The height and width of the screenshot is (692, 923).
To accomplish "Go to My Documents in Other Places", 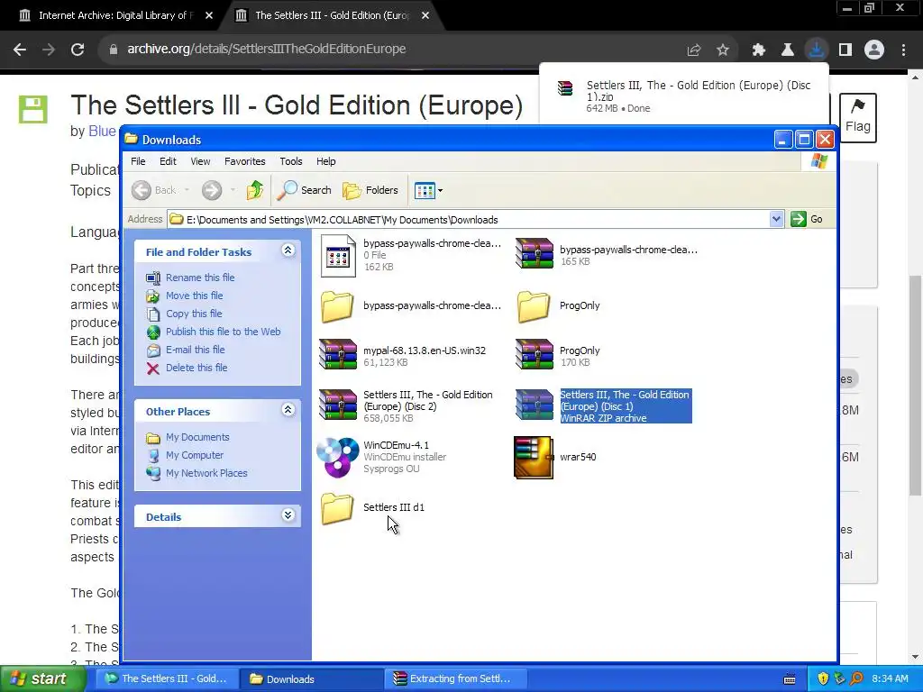I will (x=197, y=437).
